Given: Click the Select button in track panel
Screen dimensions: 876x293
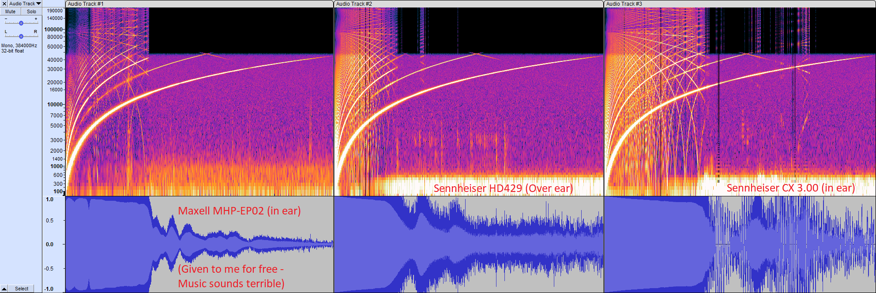Looking at the screenshot, I should tap(22, 289).
